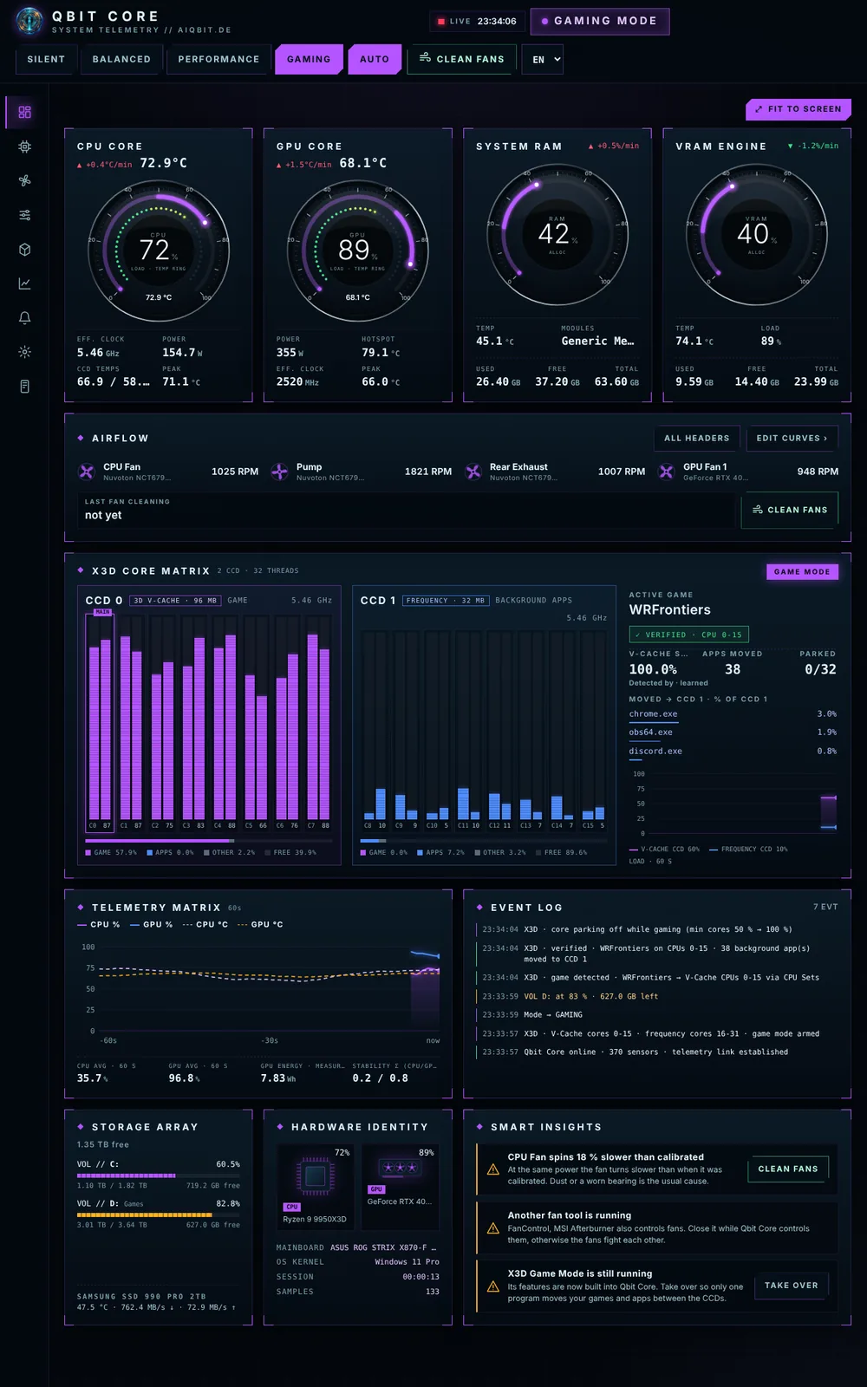Open the line chart sidebar icon
The width and height of the screenshot is (867, 1387).
coord(24,283)
